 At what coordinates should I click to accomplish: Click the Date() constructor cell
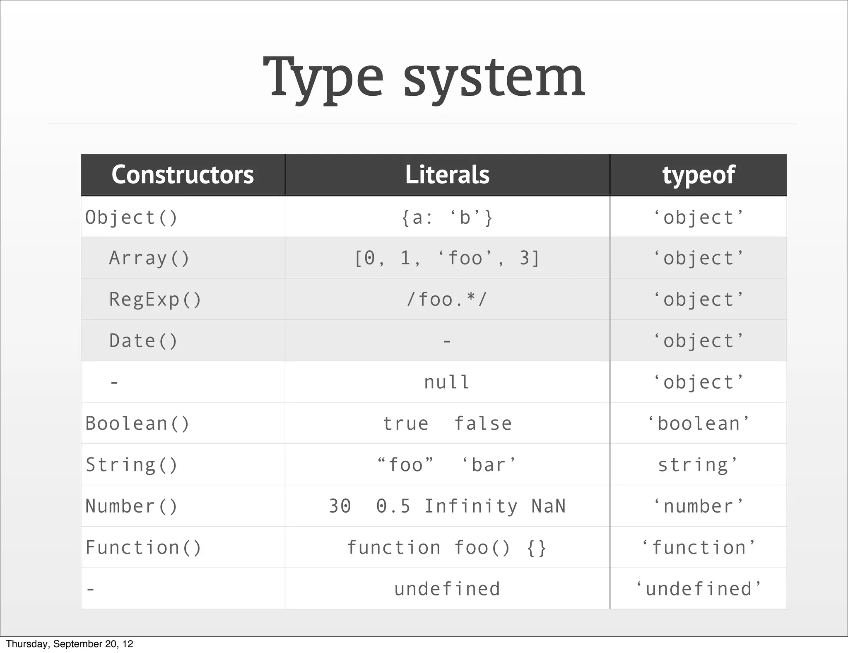coord(183,341)
